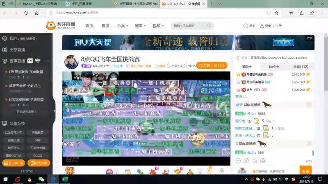Click the orange 订阅 subscribe button
This screenshot has width=328, height=184.
pyautogui.click(x=212, y=65)
